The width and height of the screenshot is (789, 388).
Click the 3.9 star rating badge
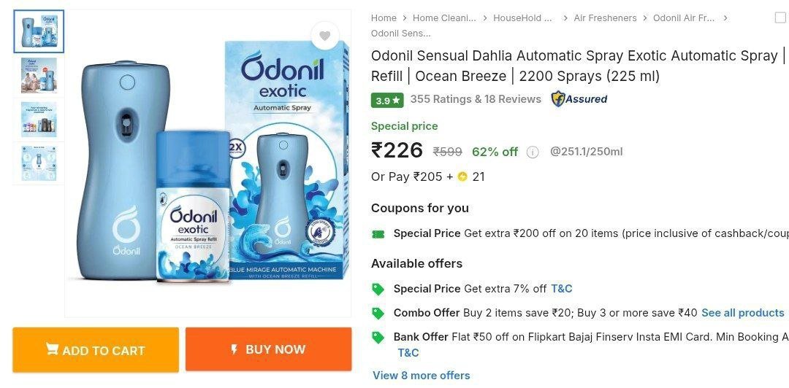[387, 100]
